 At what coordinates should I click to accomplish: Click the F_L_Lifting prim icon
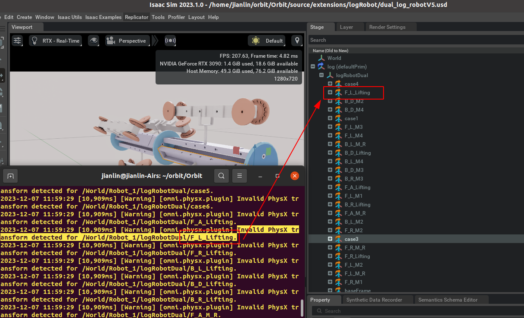pyautogui.click(x=338, y=93)
